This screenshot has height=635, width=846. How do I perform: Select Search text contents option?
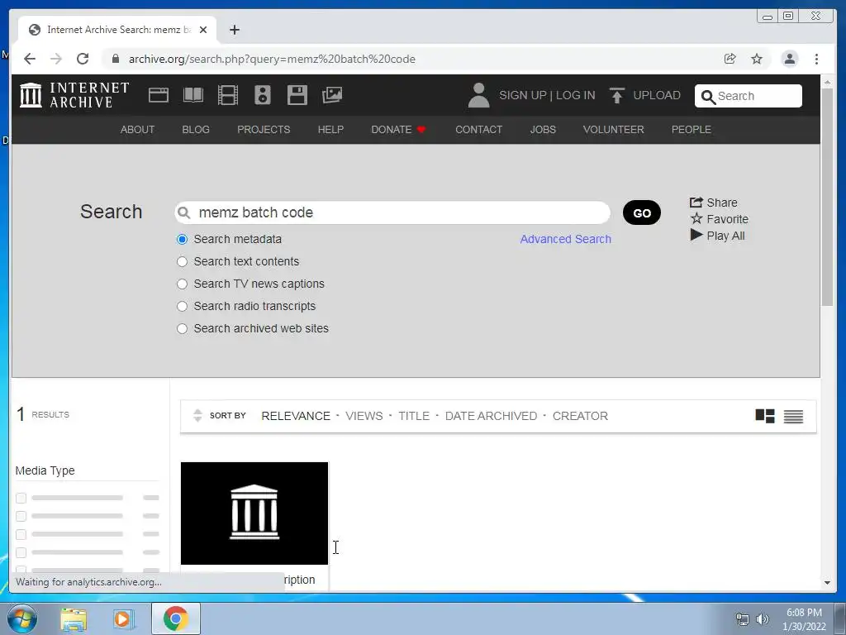pyautogui.click(x=183, y=261)
